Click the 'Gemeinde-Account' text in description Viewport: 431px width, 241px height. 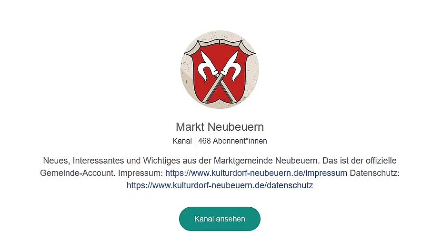78,173
